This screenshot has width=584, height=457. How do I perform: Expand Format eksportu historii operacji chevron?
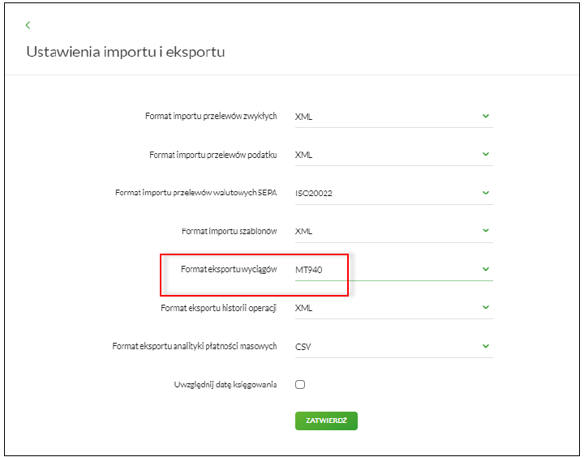(486, 307)
